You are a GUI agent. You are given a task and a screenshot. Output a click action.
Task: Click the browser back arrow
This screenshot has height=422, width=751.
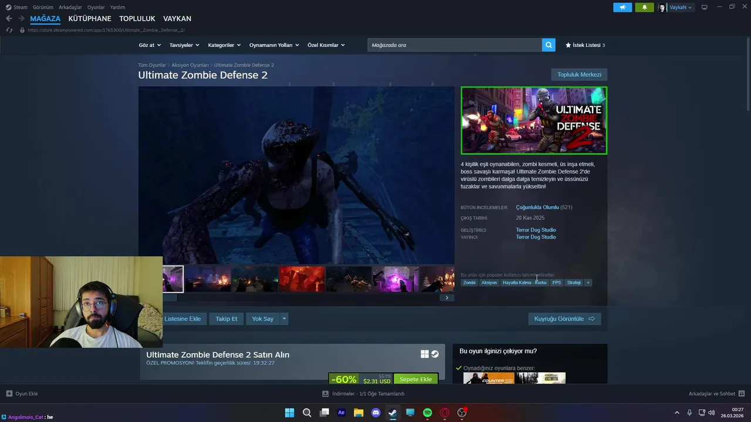click(9, 19)
